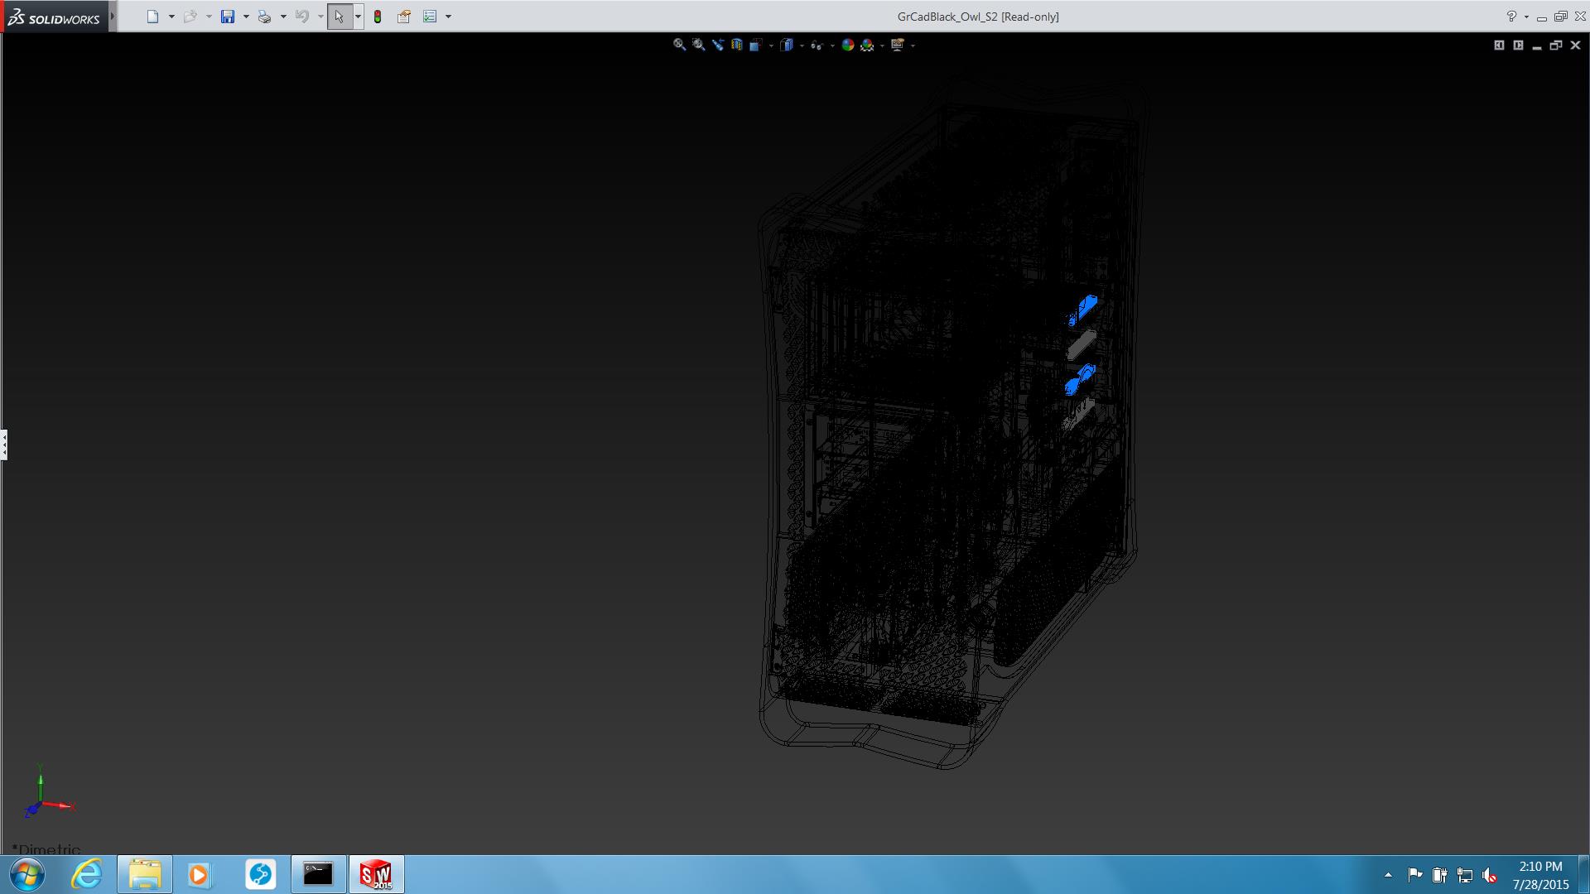Activate the Section View tool

[x=736, y=45]
